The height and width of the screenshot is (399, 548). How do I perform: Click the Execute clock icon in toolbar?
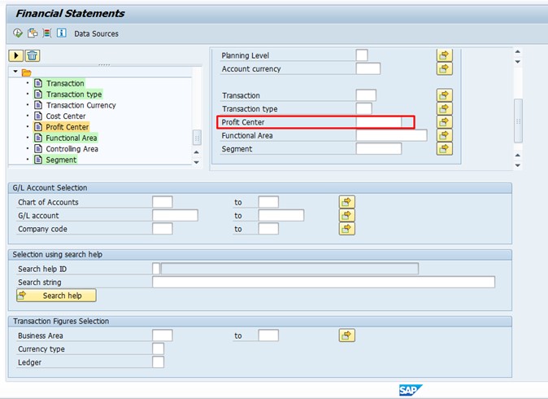[x=18, y=33]
